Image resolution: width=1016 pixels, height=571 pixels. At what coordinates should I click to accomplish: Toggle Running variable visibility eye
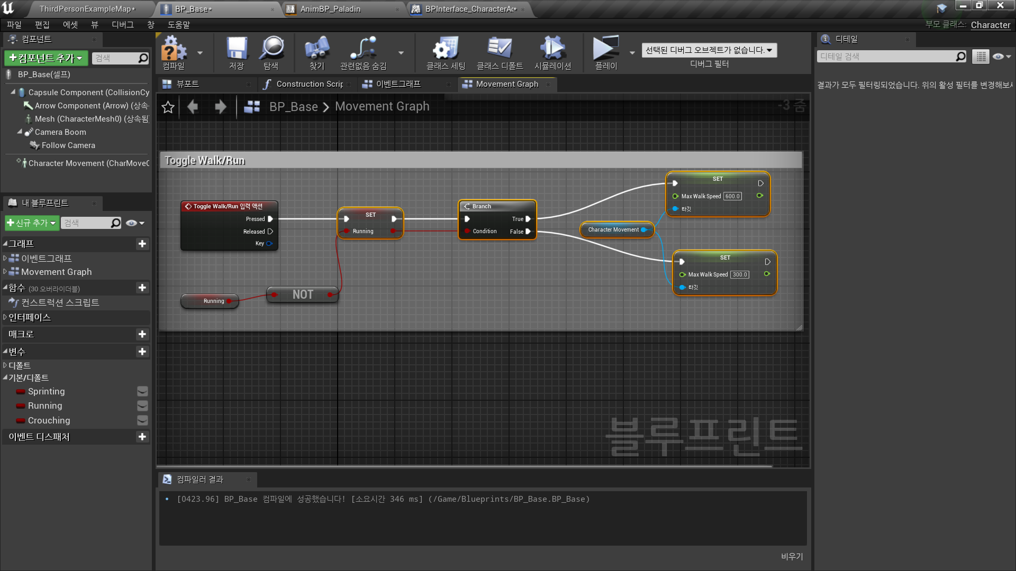coord(142,406)
